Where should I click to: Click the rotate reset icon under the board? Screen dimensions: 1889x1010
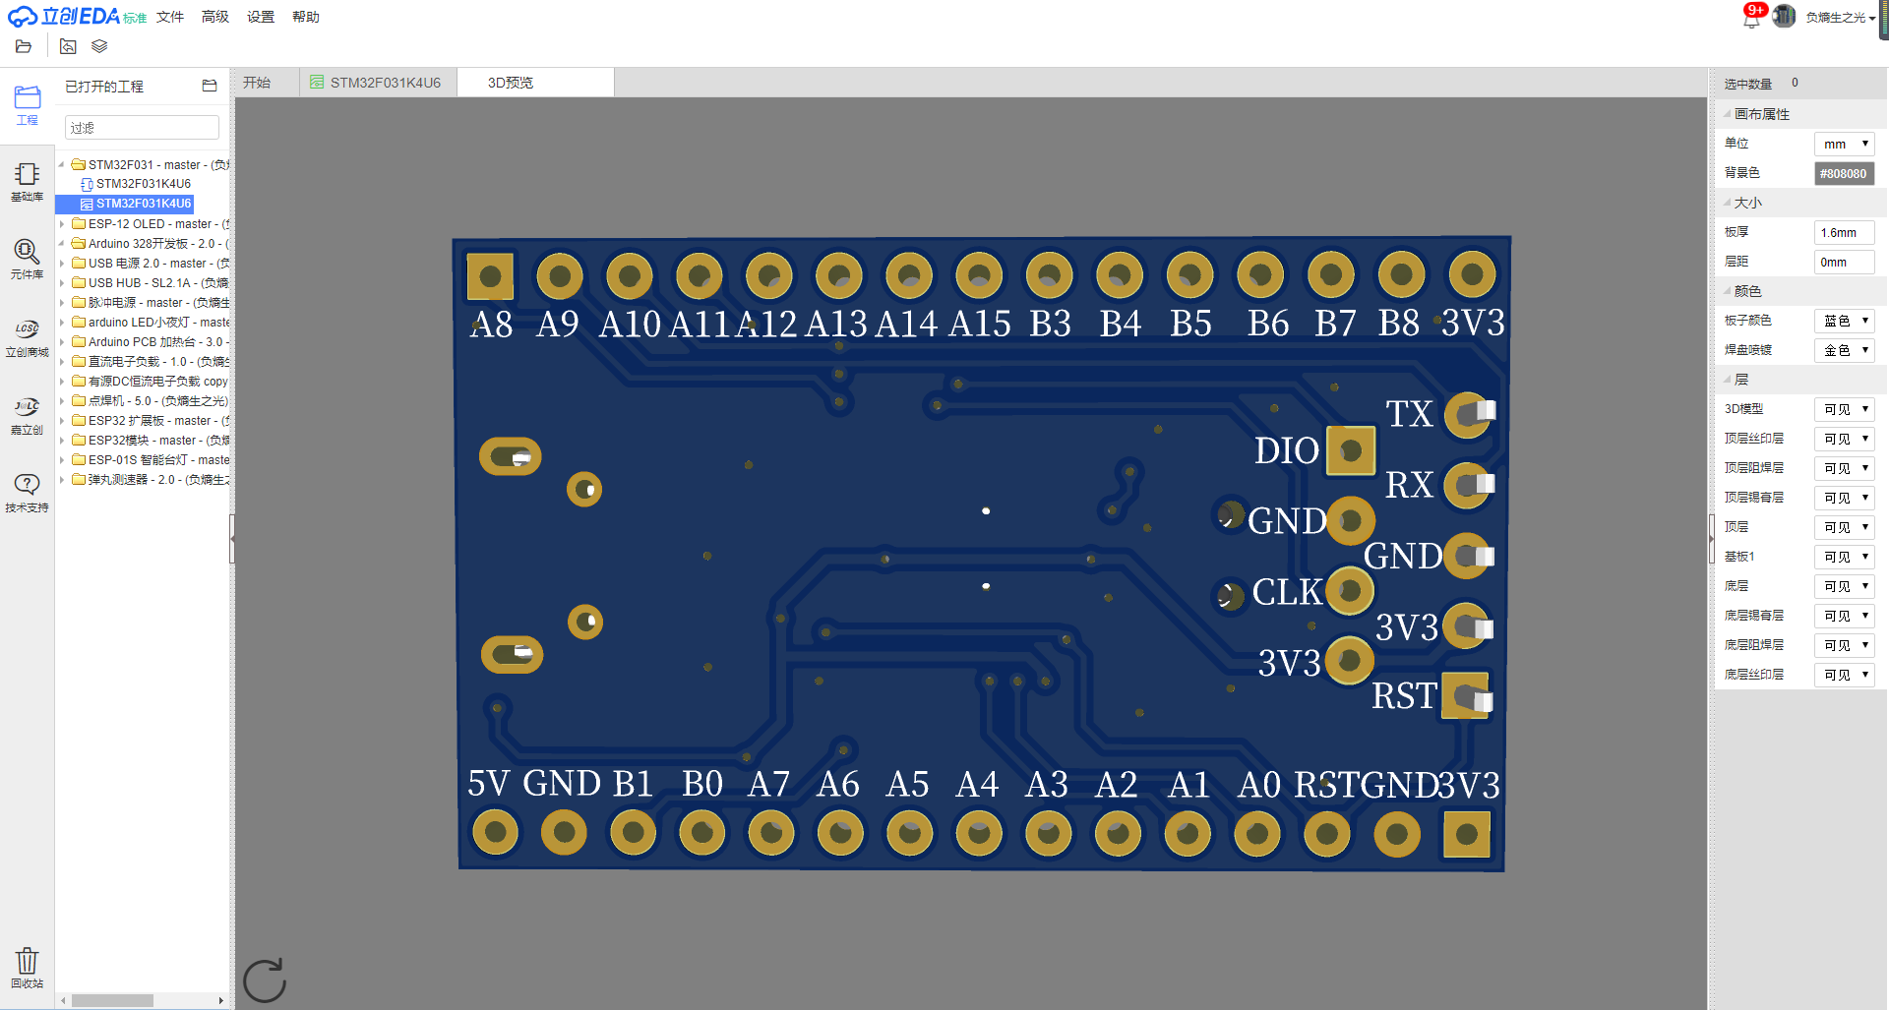264,980
